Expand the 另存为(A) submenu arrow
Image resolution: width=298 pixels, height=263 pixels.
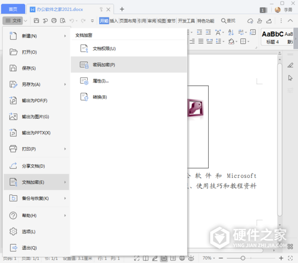(x=65, y=84)
